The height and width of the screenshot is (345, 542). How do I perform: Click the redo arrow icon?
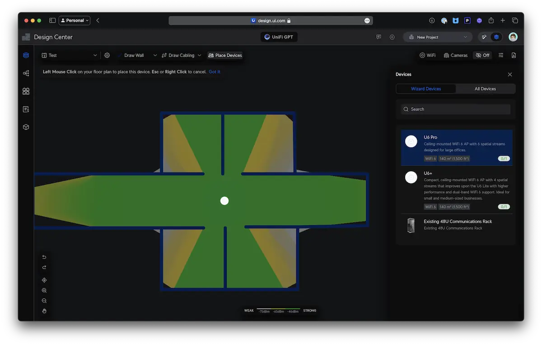(44, 267)
